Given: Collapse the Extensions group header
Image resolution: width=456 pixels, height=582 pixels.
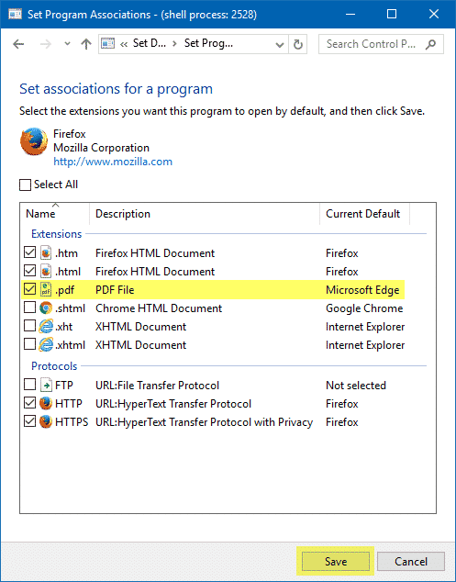Looking at the screenshot, I should pos(56,234).
